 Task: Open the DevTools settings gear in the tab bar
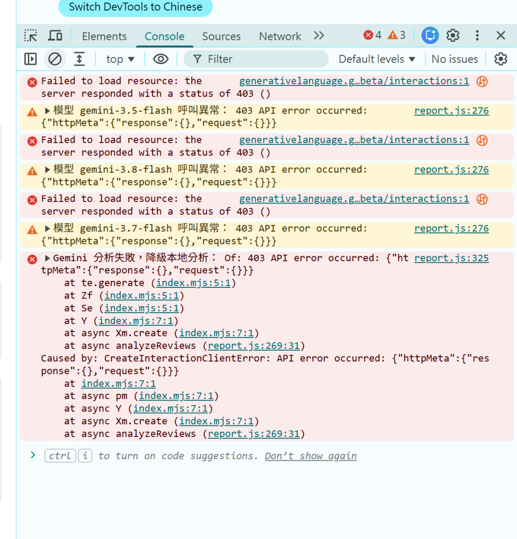[x=453, y=35]
